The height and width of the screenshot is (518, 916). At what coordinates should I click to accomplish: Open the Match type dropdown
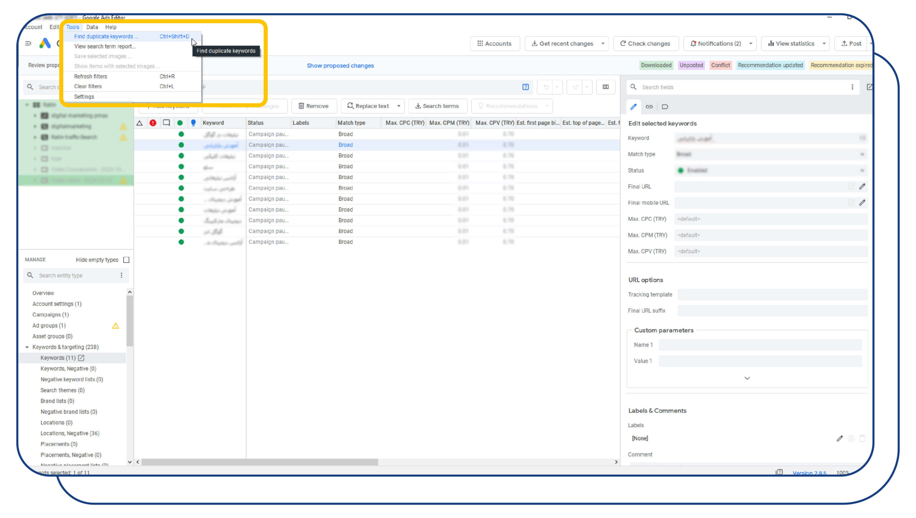[x=771, y=154]
